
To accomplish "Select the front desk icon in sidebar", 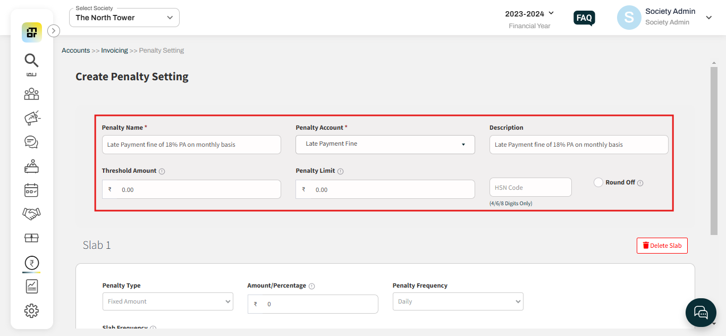I will click(x=31, y=166).
